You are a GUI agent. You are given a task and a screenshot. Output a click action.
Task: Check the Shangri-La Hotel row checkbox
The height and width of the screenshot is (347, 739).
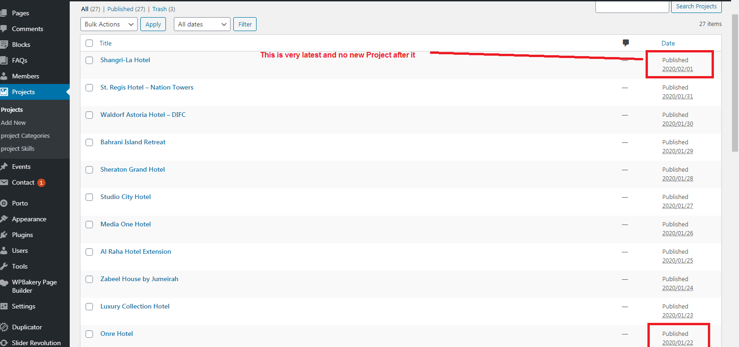pos(89,60)
